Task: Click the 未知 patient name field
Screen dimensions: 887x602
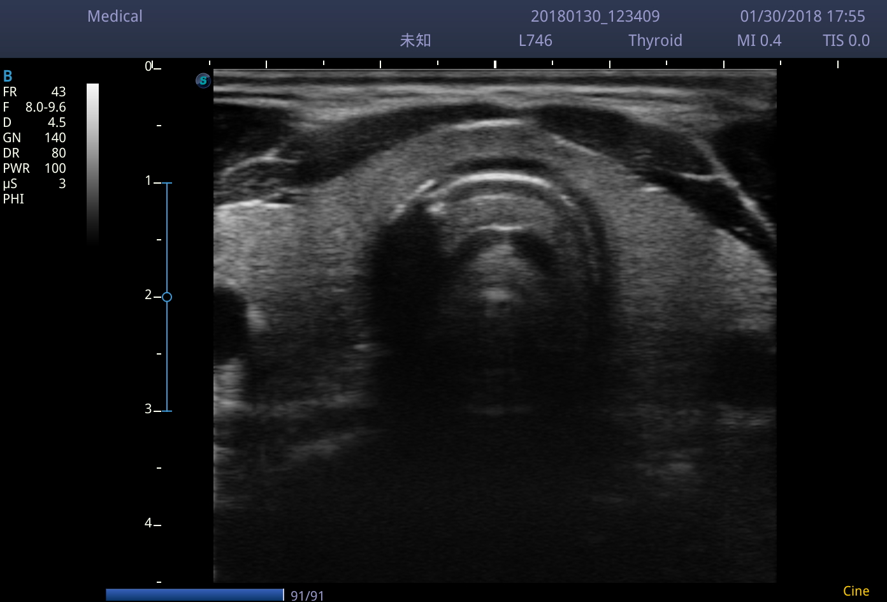Action: [415, 41]
